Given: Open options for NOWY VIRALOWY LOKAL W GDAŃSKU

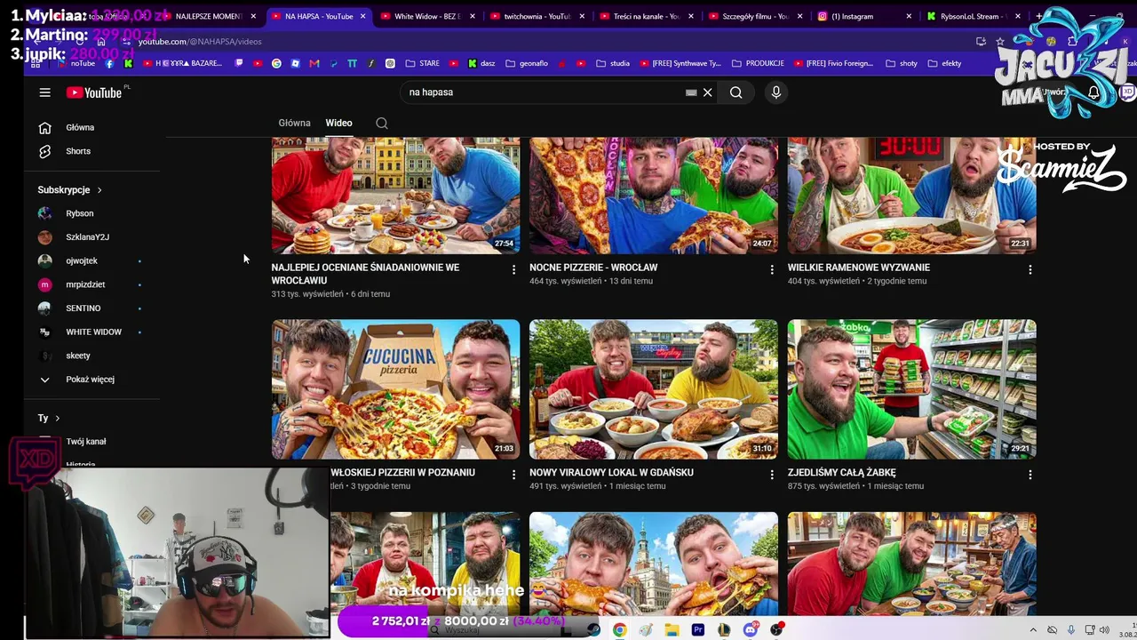Looking at the screenshot, I should pos(772,475).
